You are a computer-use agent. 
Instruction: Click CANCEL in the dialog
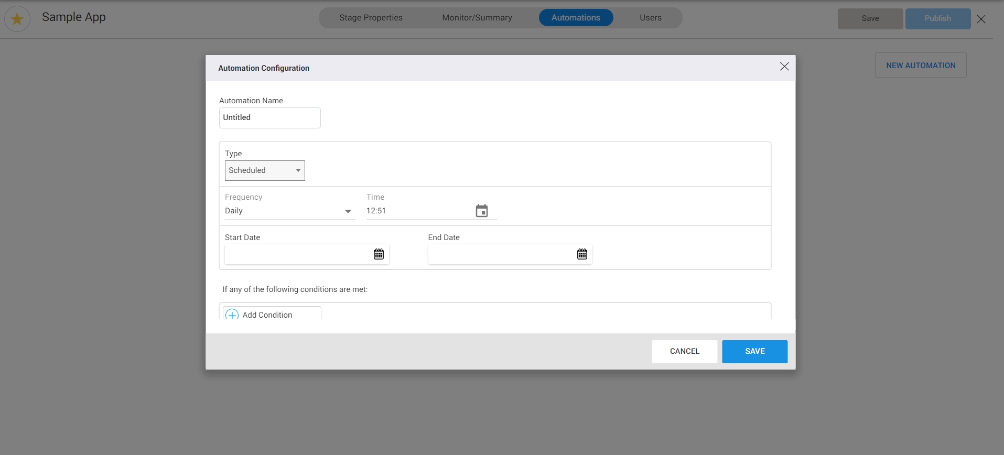pyautogui.click(x=684, y=352)
